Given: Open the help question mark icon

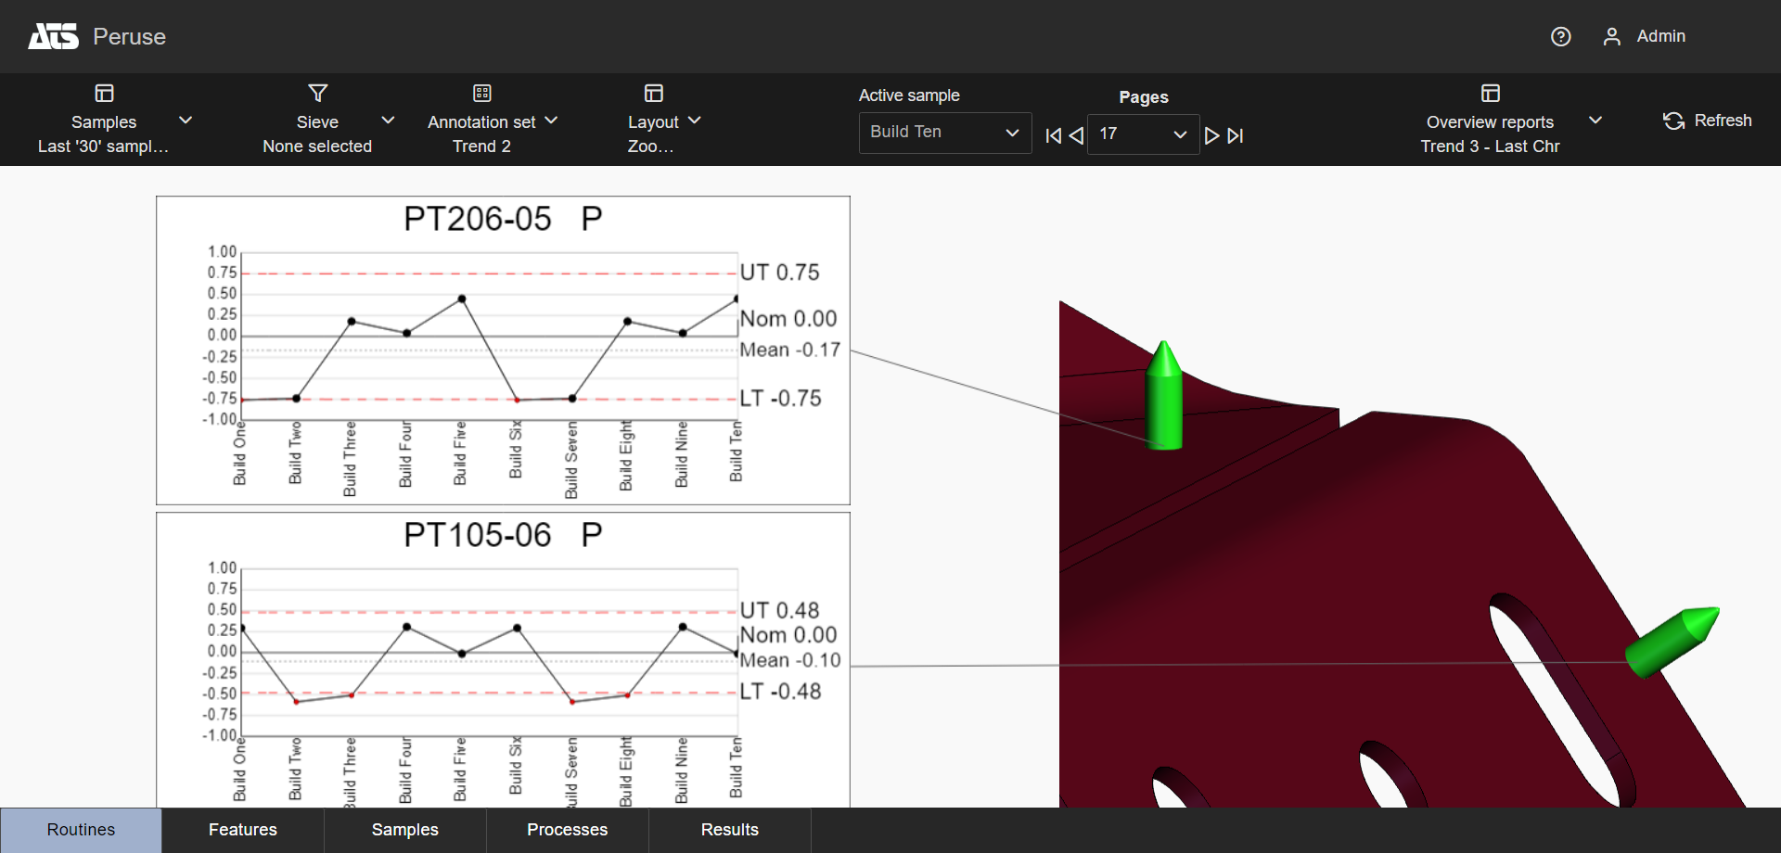Looking at the screenshot, I should click(x=1560, y=36).
